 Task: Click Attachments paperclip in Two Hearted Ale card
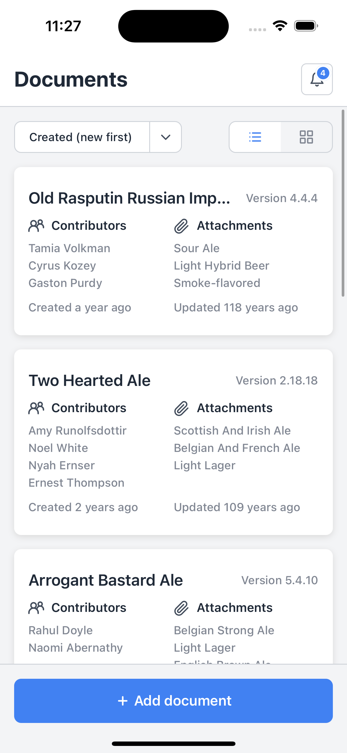pyautogui.click(x=181, y=408)
